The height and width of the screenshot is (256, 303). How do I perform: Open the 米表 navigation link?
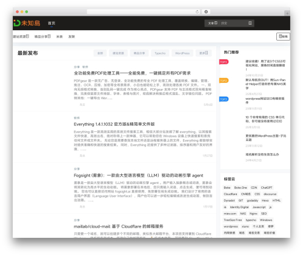pos(59,36)
